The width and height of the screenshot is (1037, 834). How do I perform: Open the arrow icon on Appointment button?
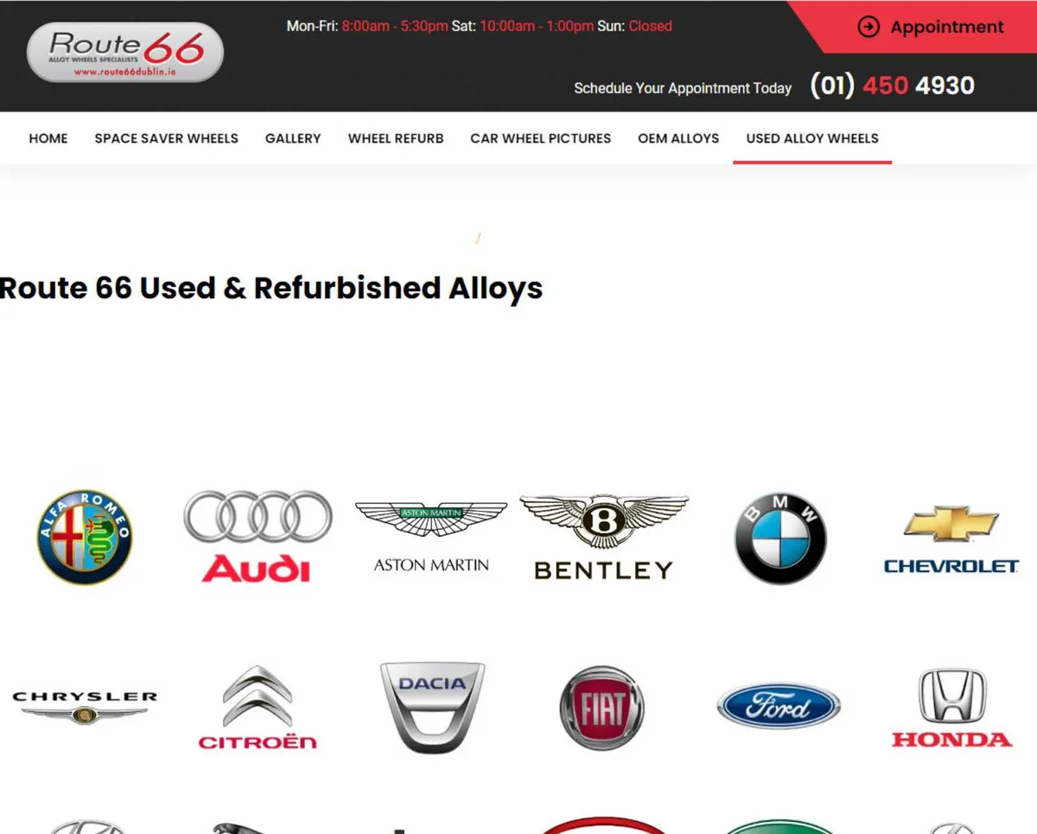[x=868, y=27]
